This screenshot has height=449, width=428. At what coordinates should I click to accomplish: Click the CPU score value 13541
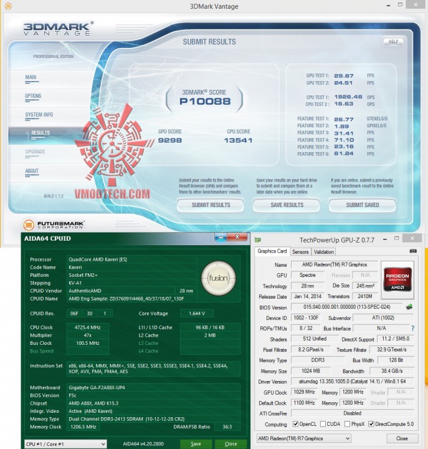[238, 140]
